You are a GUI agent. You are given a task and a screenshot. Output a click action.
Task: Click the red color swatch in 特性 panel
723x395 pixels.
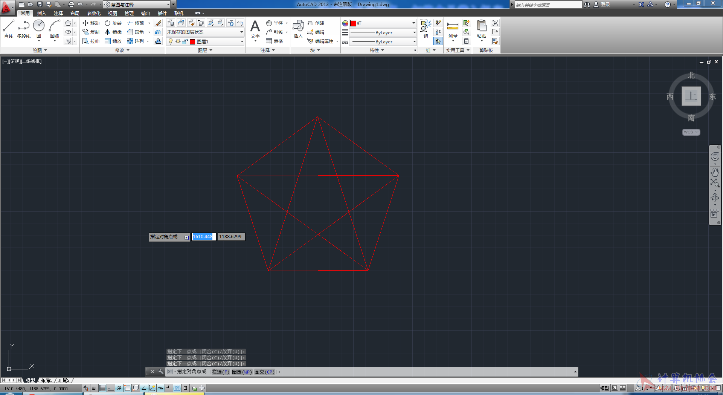click(x=353, y=23)
